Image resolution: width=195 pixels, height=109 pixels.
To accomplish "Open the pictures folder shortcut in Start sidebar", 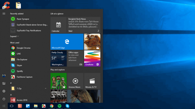I will (4, 83).
